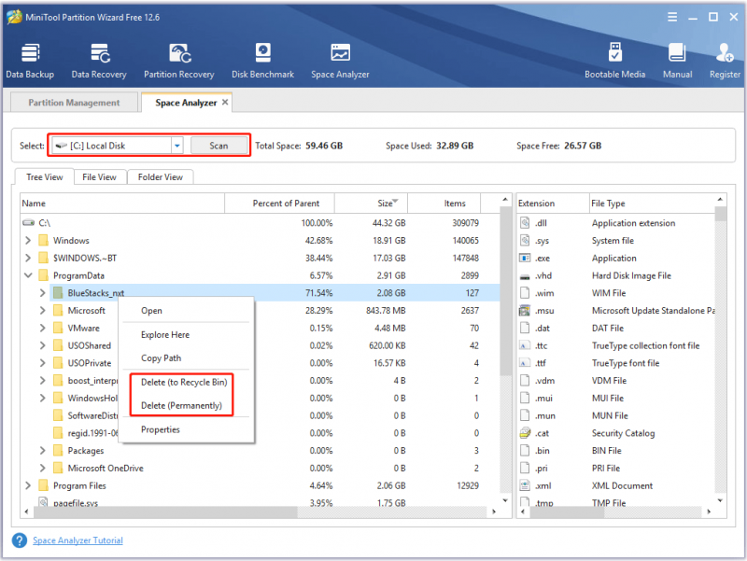Launch Data Recovery from toolbar
Viewport: 747px width, 561px height.
pyautogui.click(x=99, y=61)
